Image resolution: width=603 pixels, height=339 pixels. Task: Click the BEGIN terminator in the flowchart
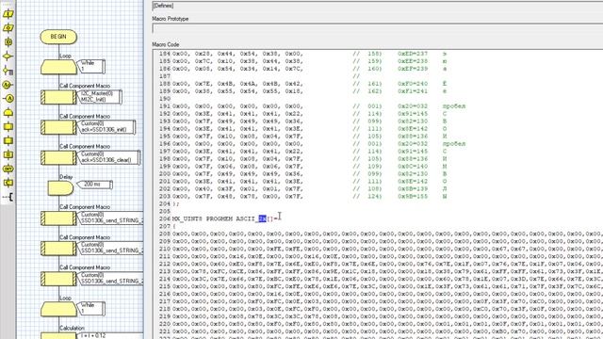(x=58, y=37)
